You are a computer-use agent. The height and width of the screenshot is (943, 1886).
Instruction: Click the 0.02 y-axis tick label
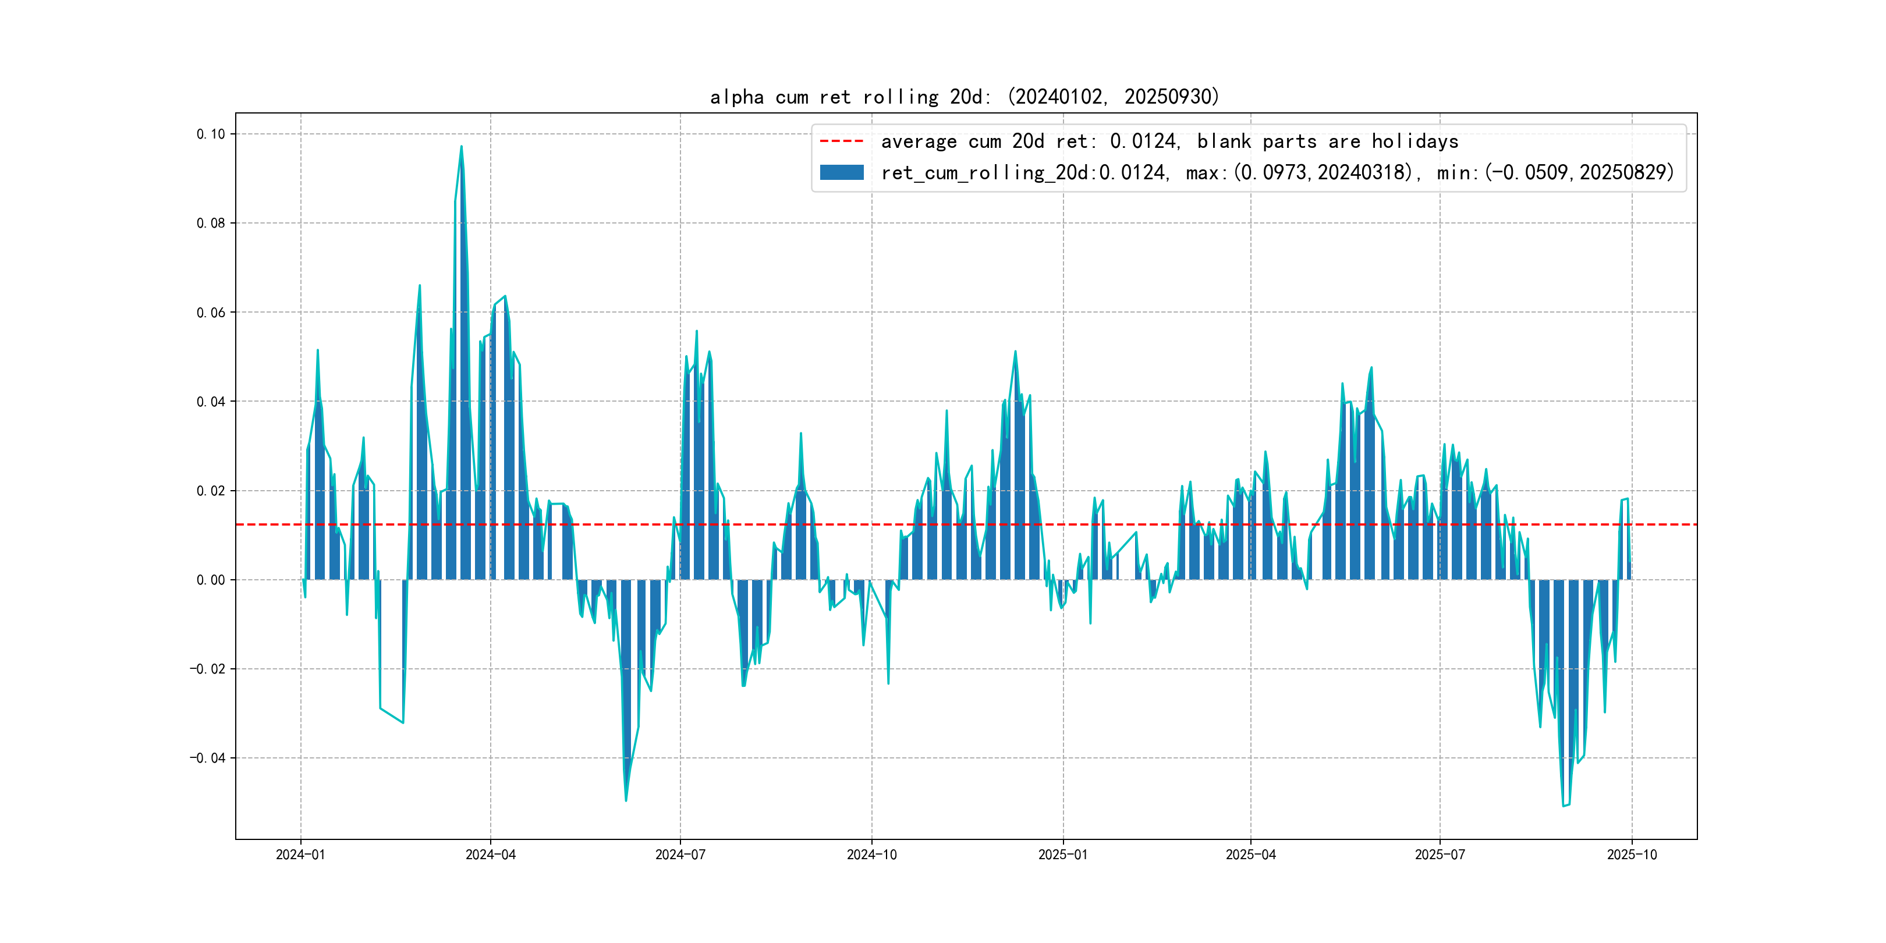pyautogui.click(x=211, y=491)
